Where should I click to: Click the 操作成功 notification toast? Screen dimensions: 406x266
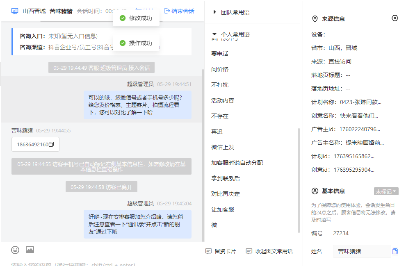[x=136, y=43]
